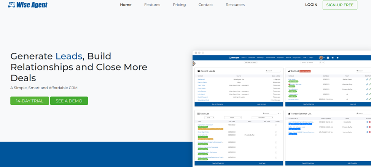Start the 14-DAY TRIAL
The image size is (371, 167).
pos(30,101)
